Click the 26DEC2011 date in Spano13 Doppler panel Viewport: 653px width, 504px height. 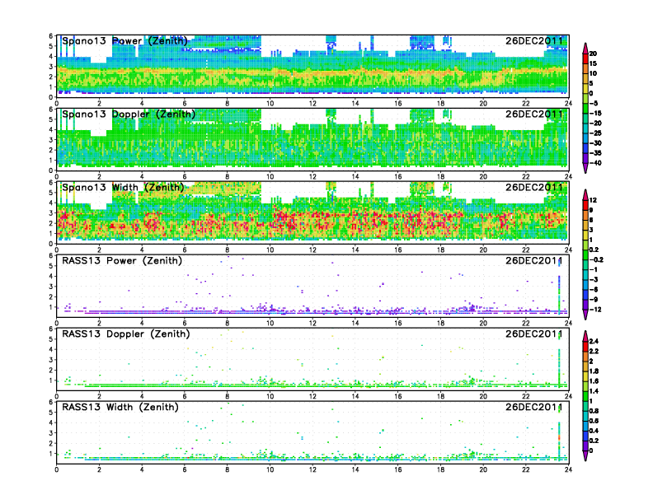pyautogui.click(x=534, y=114)
